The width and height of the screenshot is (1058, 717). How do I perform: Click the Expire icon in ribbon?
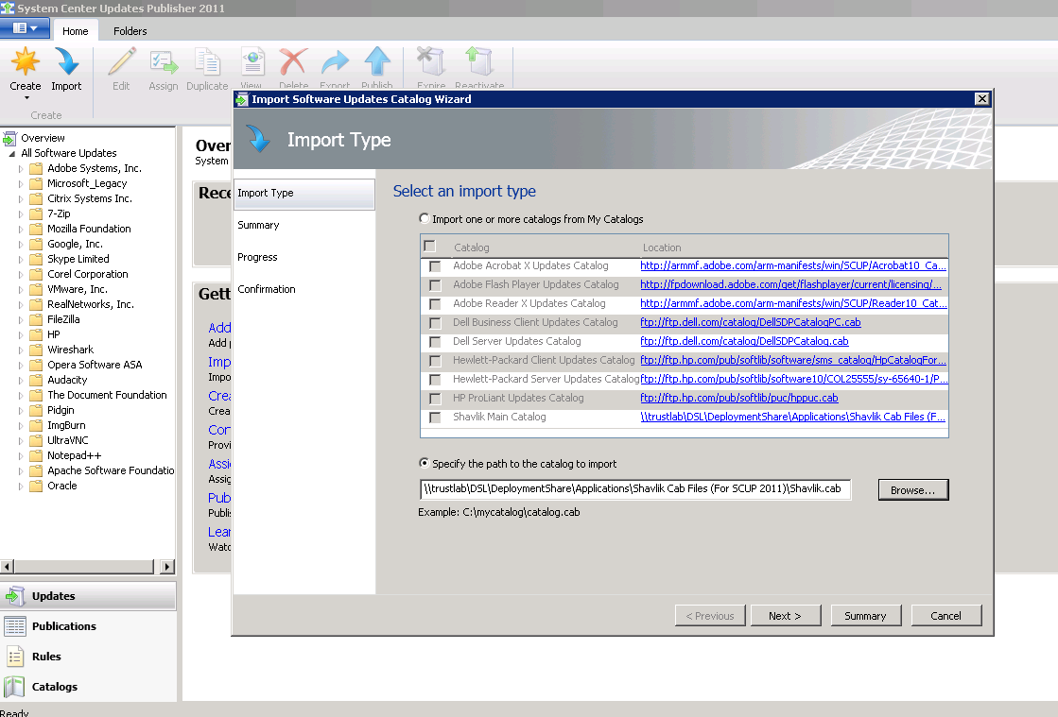[430, 62]
